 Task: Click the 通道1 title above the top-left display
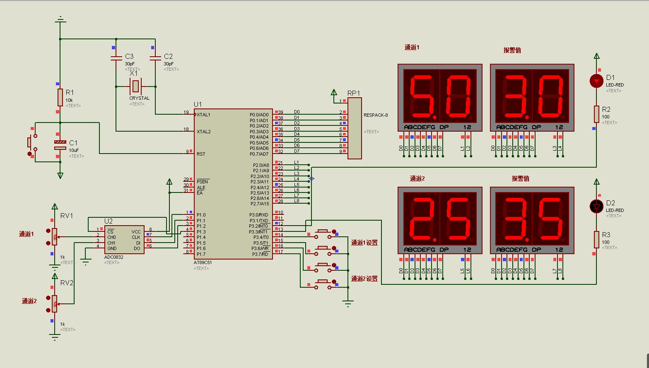coord(412,48)
